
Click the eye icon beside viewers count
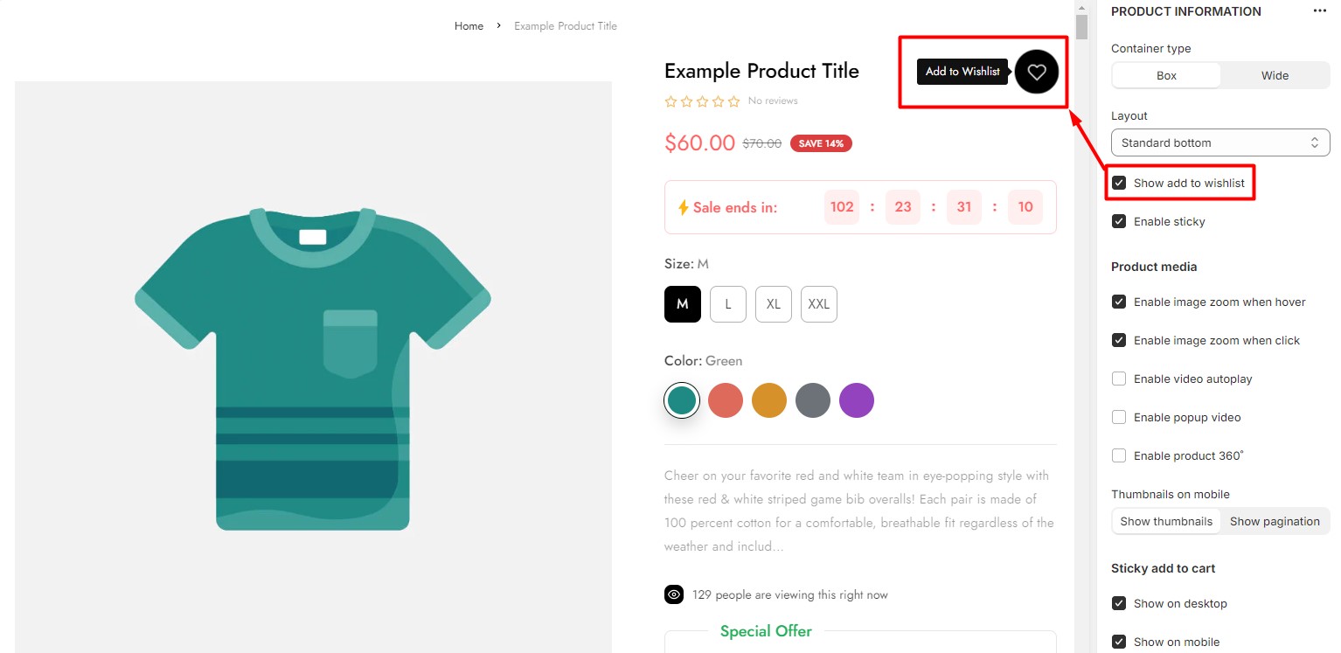674,595
